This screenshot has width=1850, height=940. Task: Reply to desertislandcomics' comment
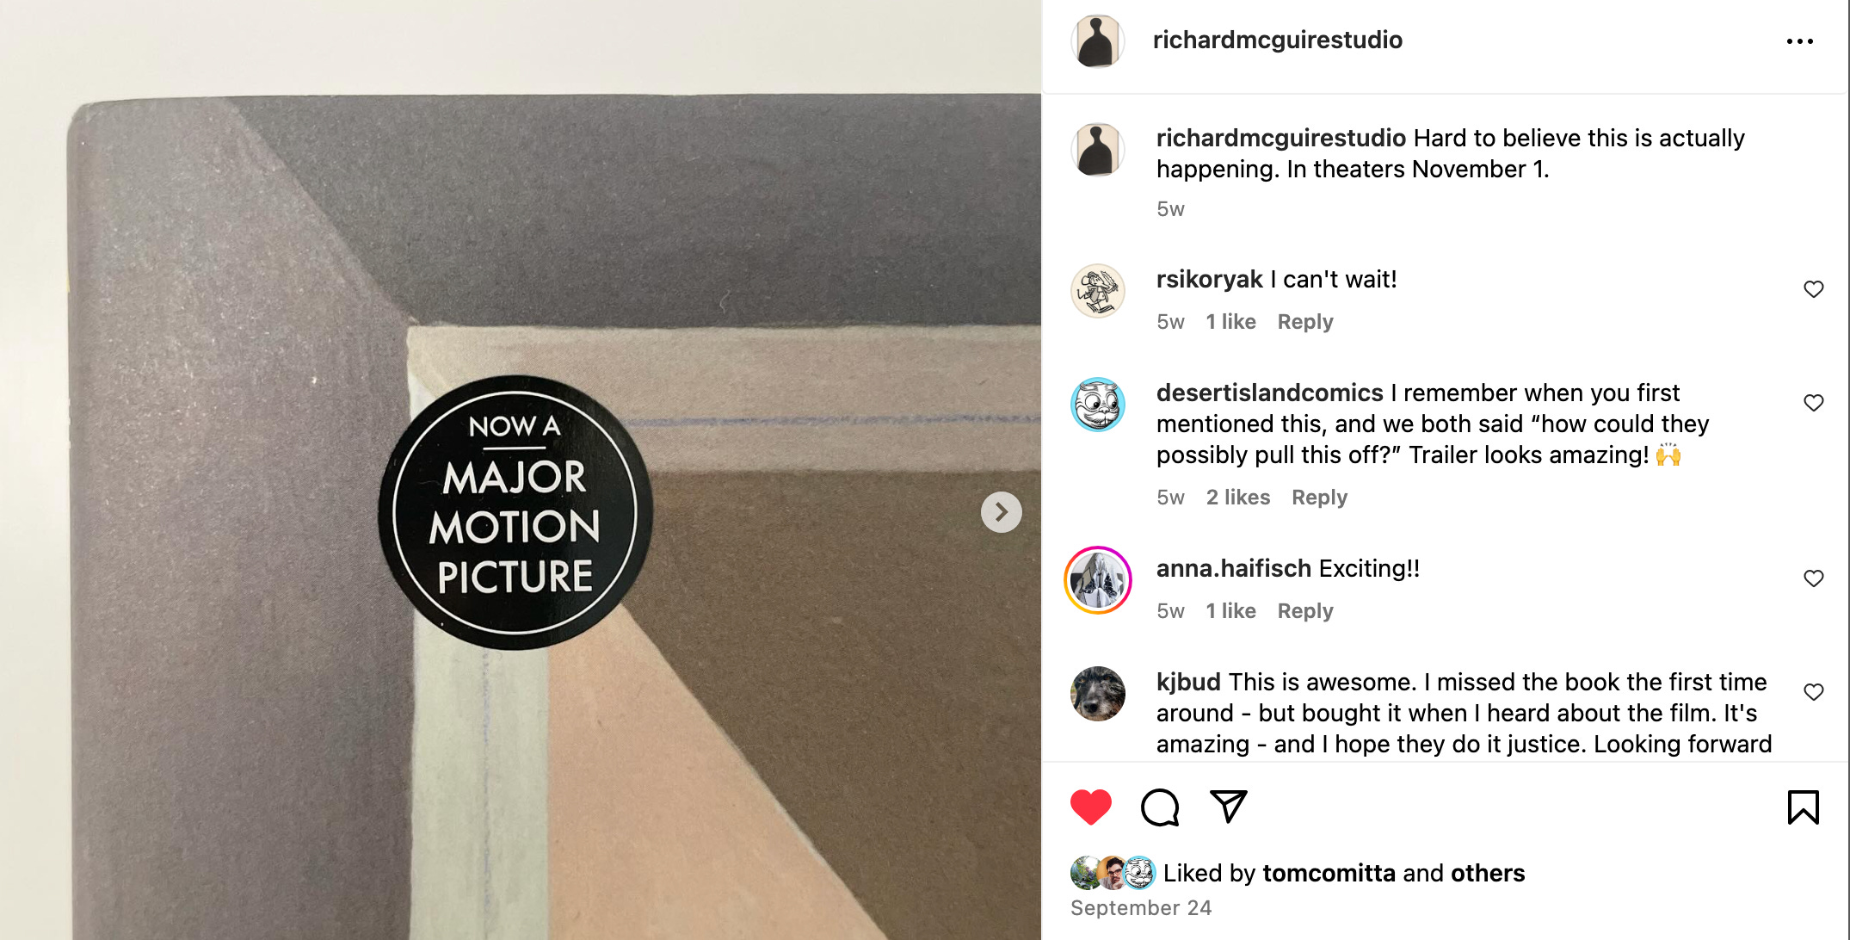pyautogui.click(x=1320, y=498)
